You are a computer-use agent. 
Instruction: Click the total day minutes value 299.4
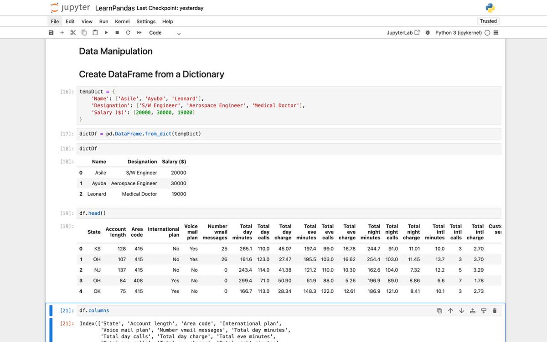pos(245,280)
